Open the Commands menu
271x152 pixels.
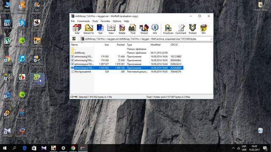click(x=83, y=21)
